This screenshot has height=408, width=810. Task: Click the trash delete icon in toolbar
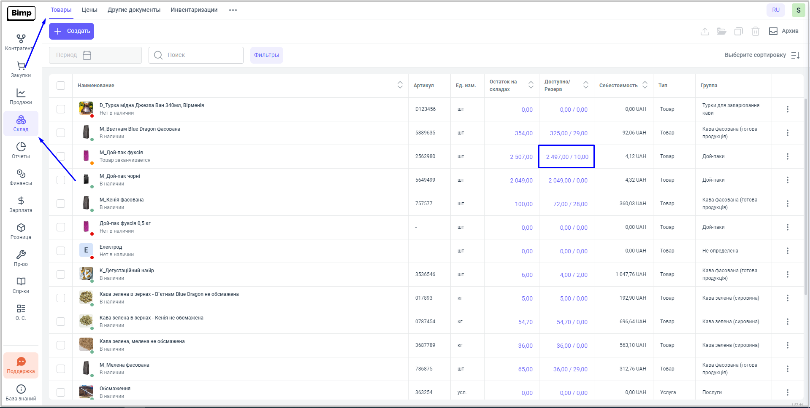click(756, 31)
